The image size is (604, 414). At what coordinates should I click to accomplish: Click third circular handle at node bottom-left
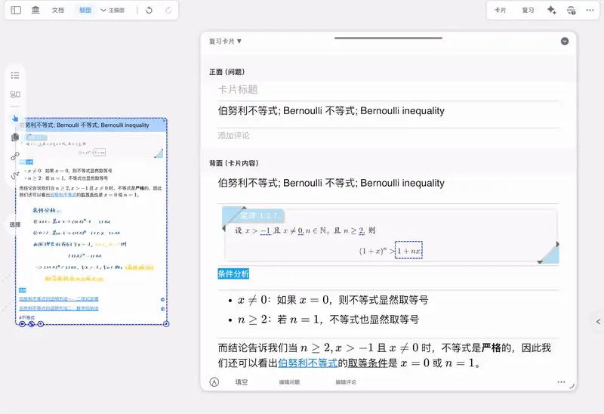click(41, 324)
